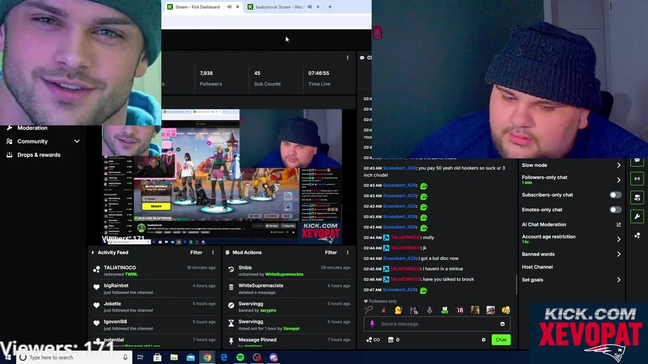Open the Mod Actions Filter dropdown
Image resolution: width=648 pixels, height=364 pixels.
(x=331, y=252)
